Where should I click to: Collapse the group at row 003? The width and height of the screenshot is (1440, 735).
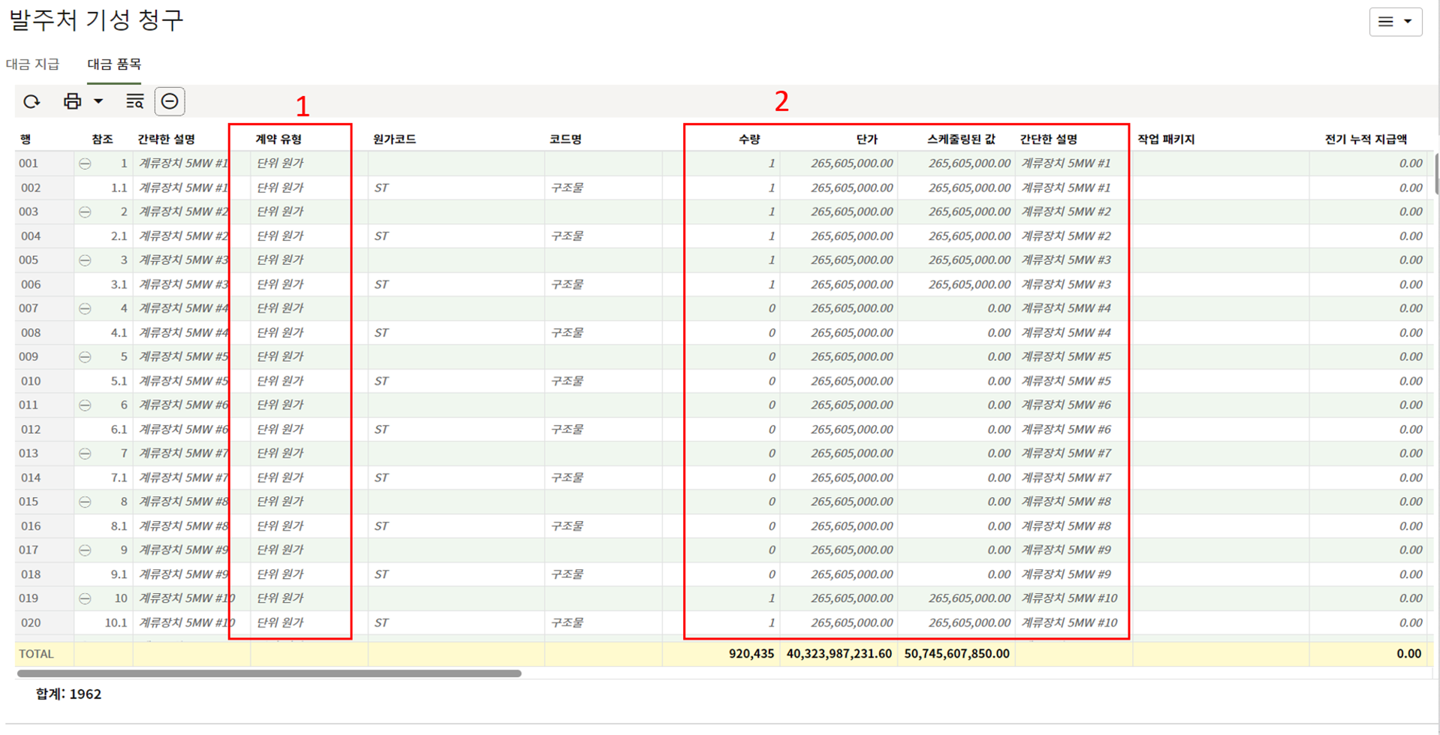click(86, 212)
